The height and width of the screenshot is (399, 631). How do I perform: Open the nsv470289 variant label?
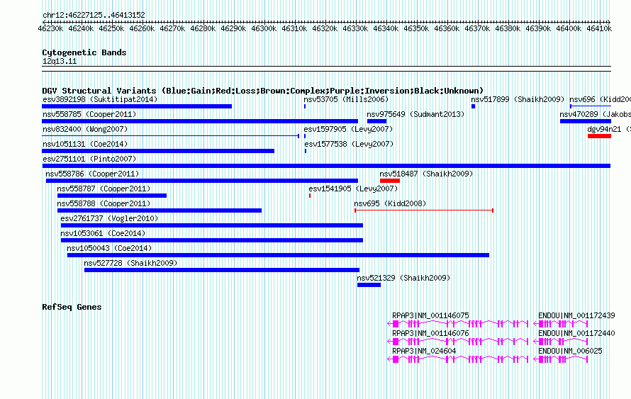click(x=595, y=114)
